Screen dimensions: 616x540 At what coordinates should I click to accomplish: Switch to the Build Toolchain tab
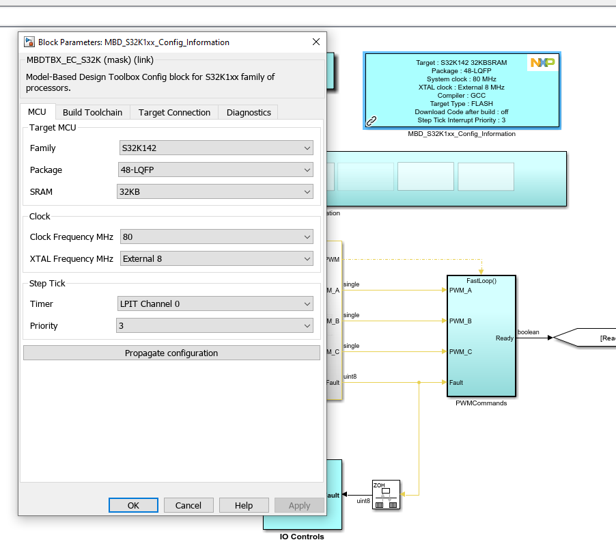(x=93, y=112)
